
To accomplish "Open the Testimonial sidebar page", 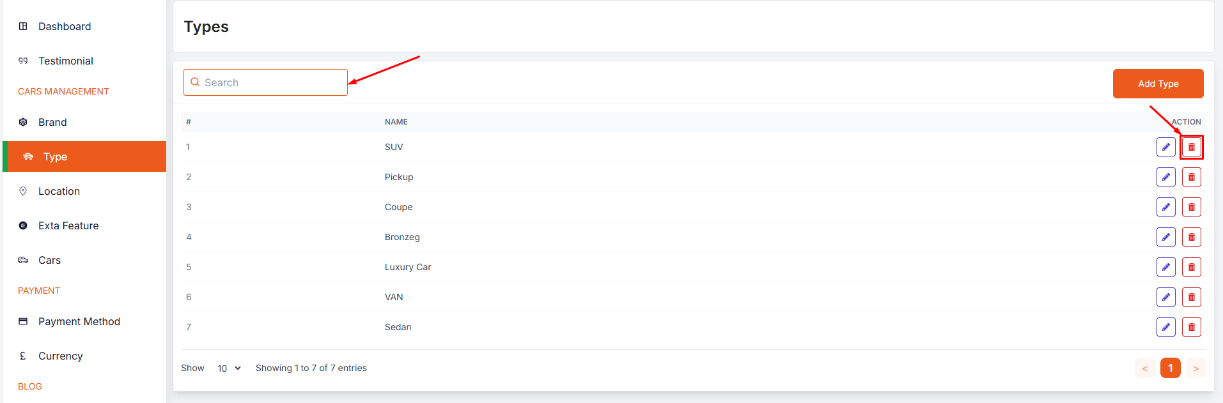I will (x=65, y=61).
